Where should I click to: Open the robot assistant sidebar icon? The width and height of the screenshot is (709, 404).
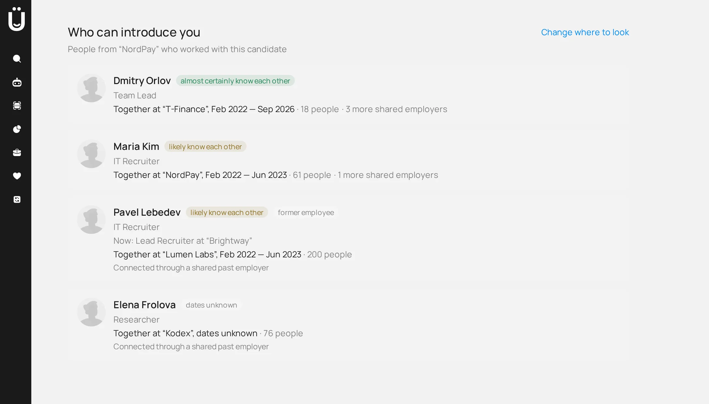(x=17, y=82)
